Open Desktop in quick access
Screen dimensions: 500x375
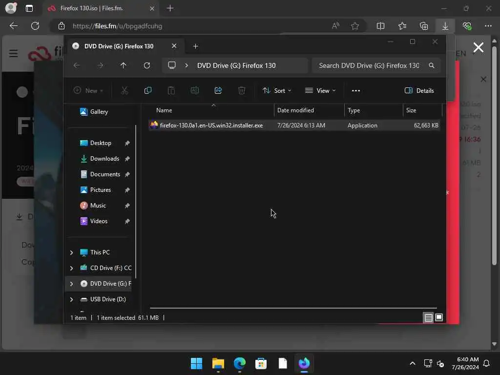coord(100,143)
